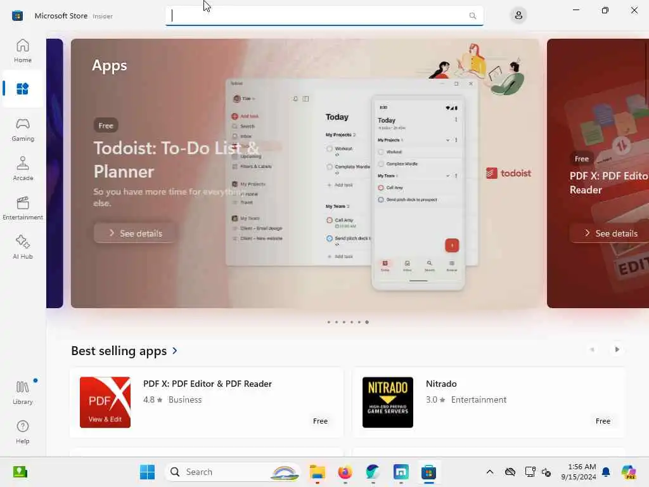Select the sixth active carousel dot
Screen dimensions: 649x487
point(367,321)
